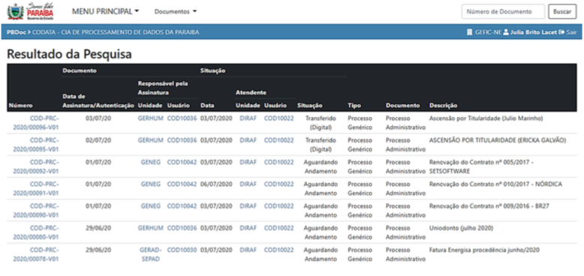Click GENEG unit in the 00091 row
This screenshot has width=584, height=276.
click(x=150, y=184)
